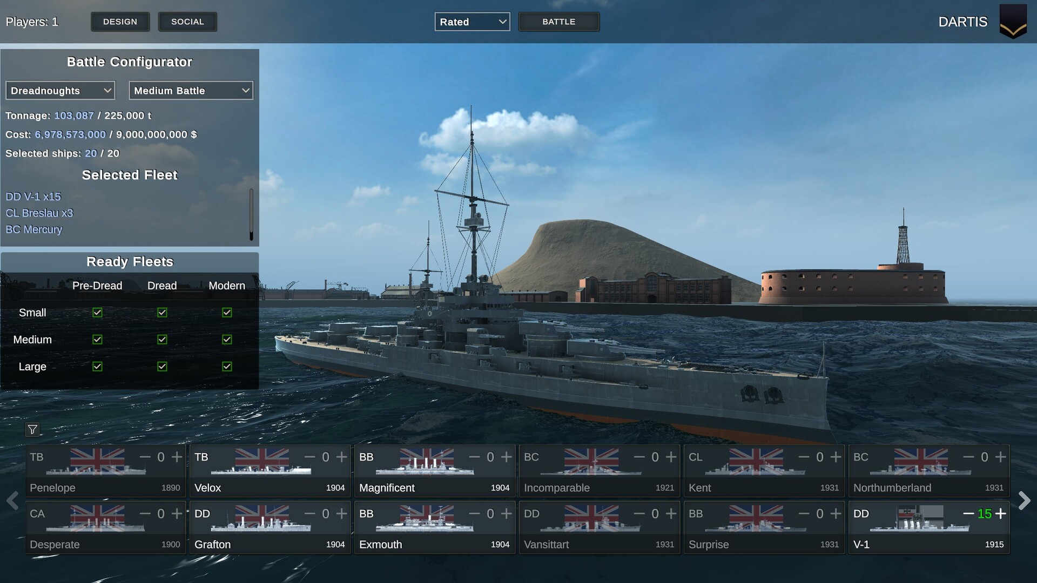Expand the Dreadnoughts class dropdown
This screenshot has height=583, width=1037.
pyautogui.click(x=60, y=90)
